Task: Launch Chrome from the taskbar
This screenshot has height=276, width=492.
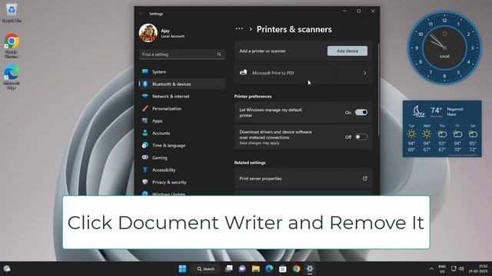Action: [x=296, y=268]
